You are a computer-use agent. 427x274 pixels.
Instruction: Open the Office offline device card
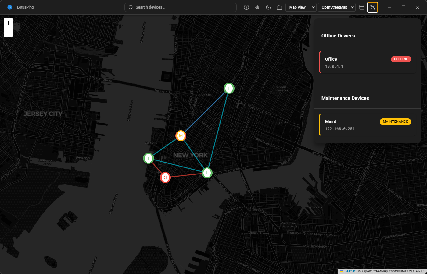[x=368, y=62]
